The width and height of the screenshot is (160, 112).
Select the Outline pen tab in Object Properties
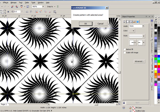(x=124, y=21)
